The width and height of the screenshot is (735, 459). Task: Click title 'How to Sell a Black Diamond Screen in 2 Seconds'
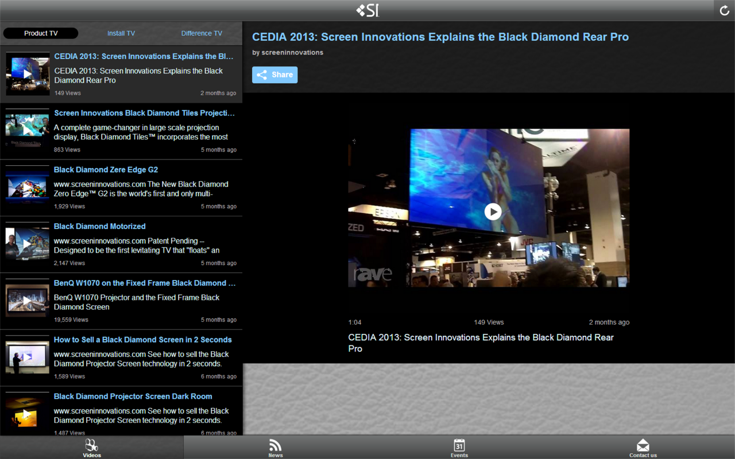(143, 340)
